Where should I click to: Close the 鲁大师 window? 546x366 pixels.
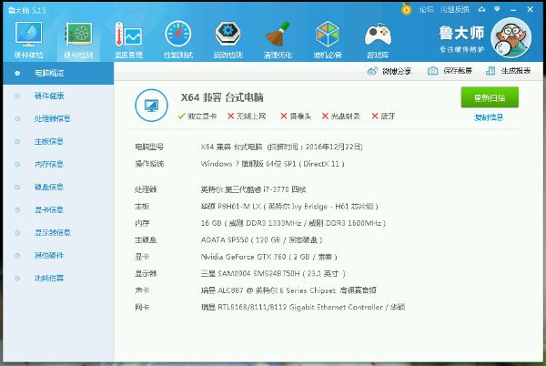click(530, 9)
